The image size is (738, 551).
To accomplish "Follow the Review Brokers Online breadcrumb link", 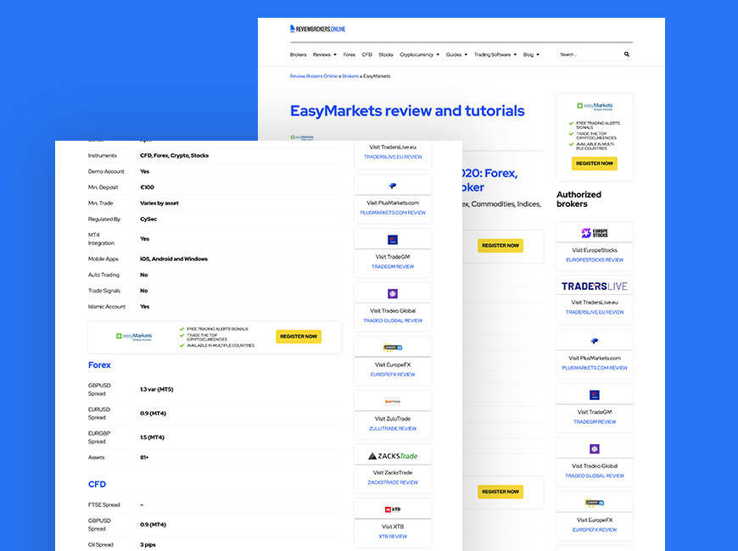I will pyautogui.click(x=314, y=76).
